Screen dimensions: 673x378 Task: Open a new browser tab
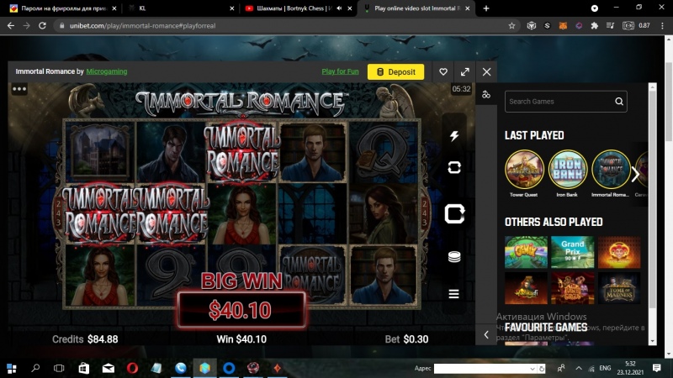pos(486,8)
